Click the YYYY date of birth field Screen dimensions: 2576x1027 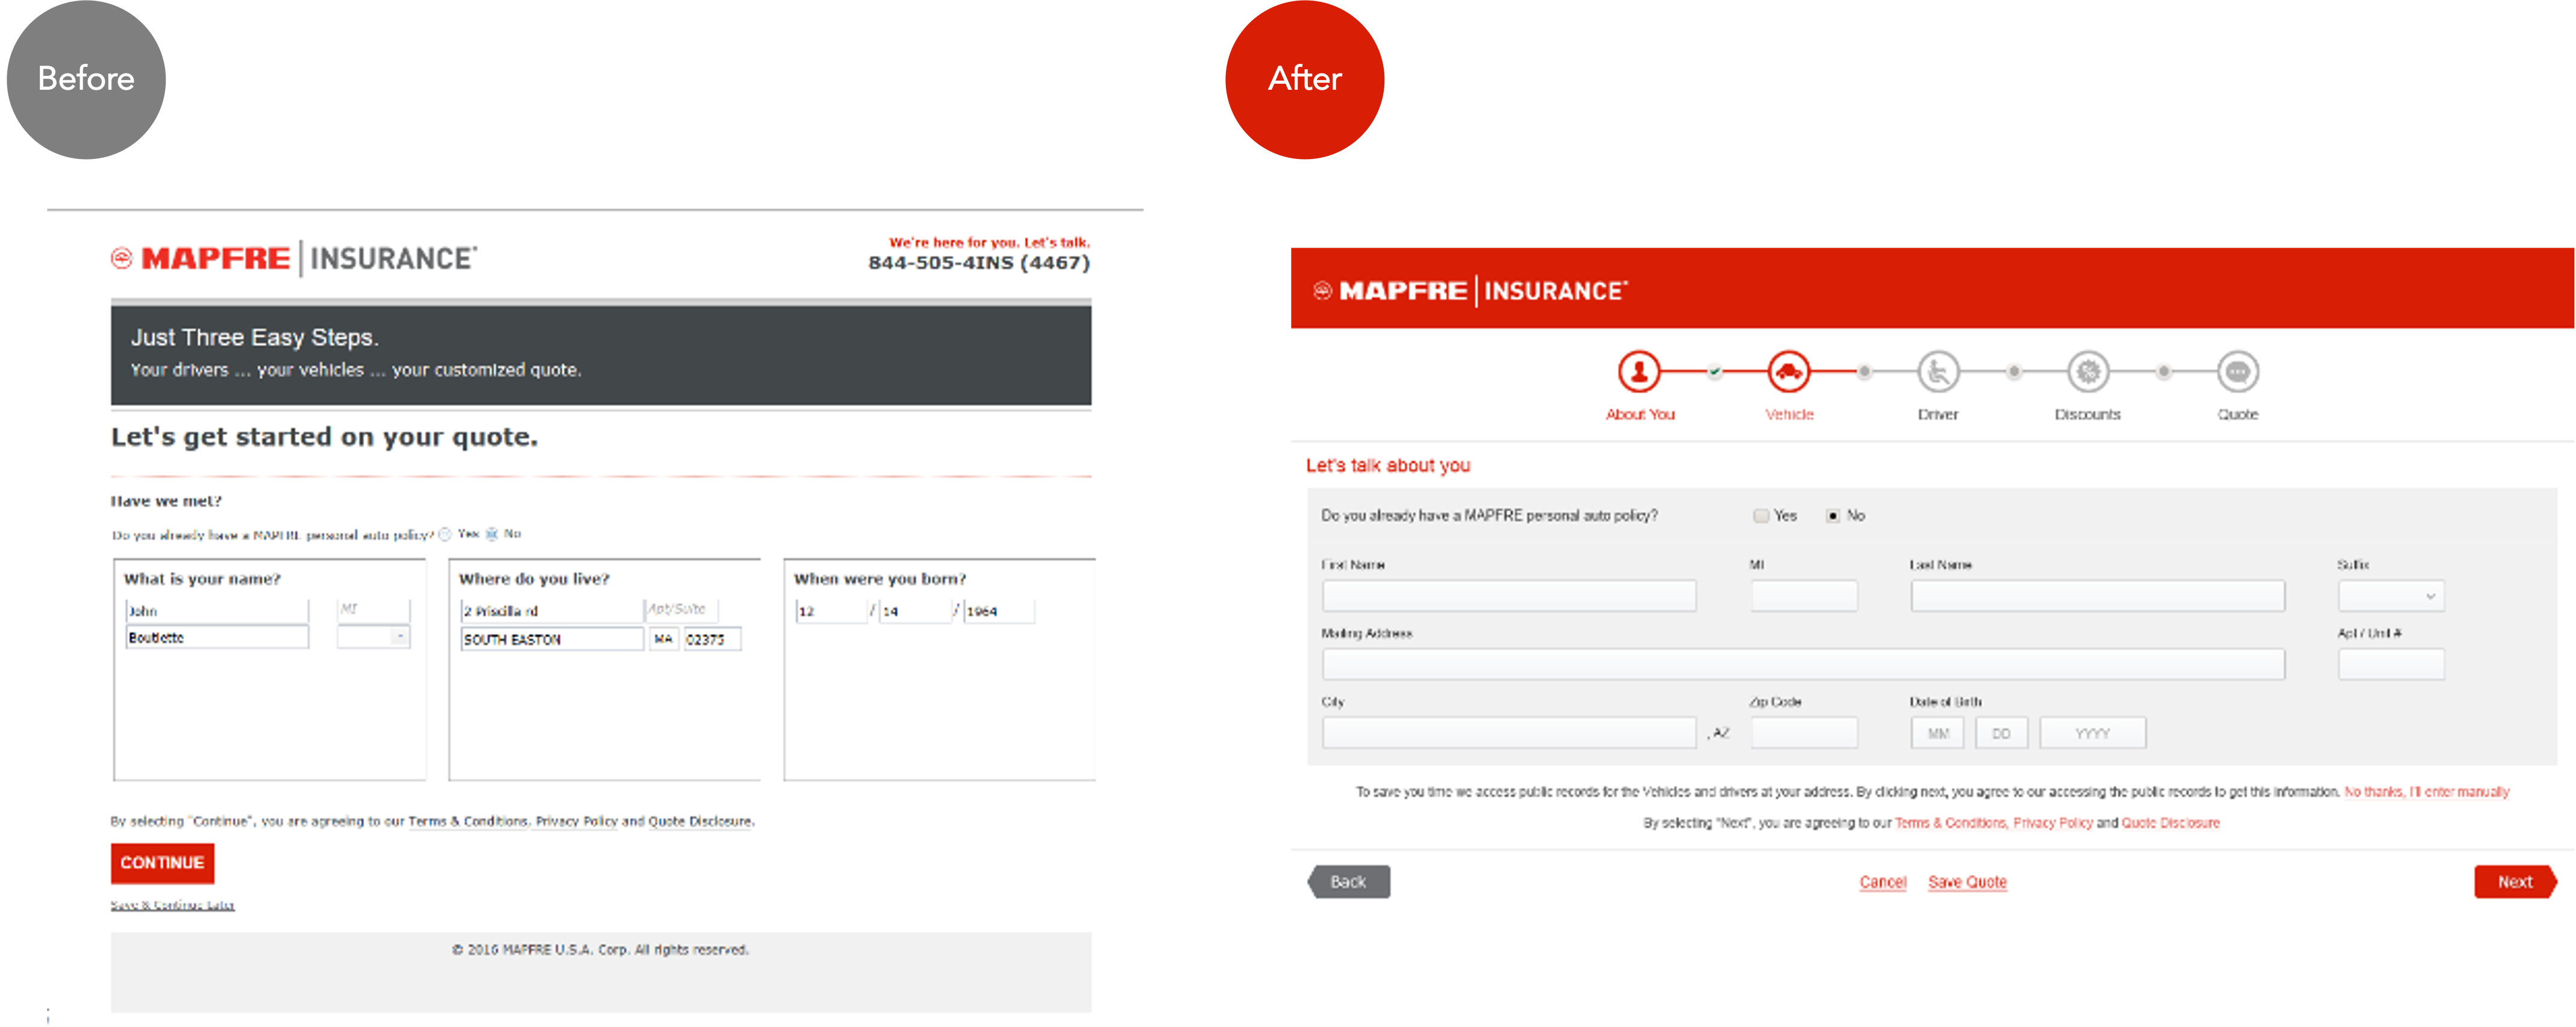click(2092, 733)
